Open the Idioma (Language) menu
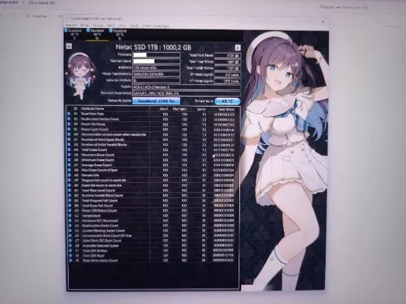Viewport: 406px width, 304px height. tap(156, 26)
